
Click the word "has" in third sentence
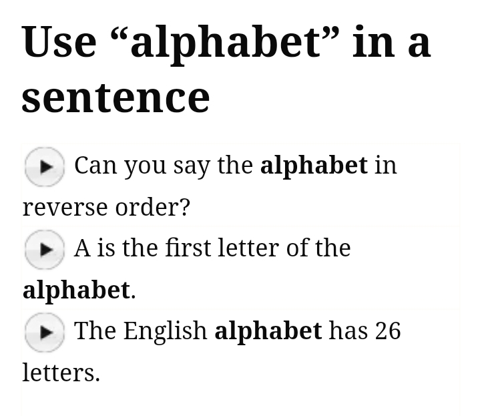(348, 331)
